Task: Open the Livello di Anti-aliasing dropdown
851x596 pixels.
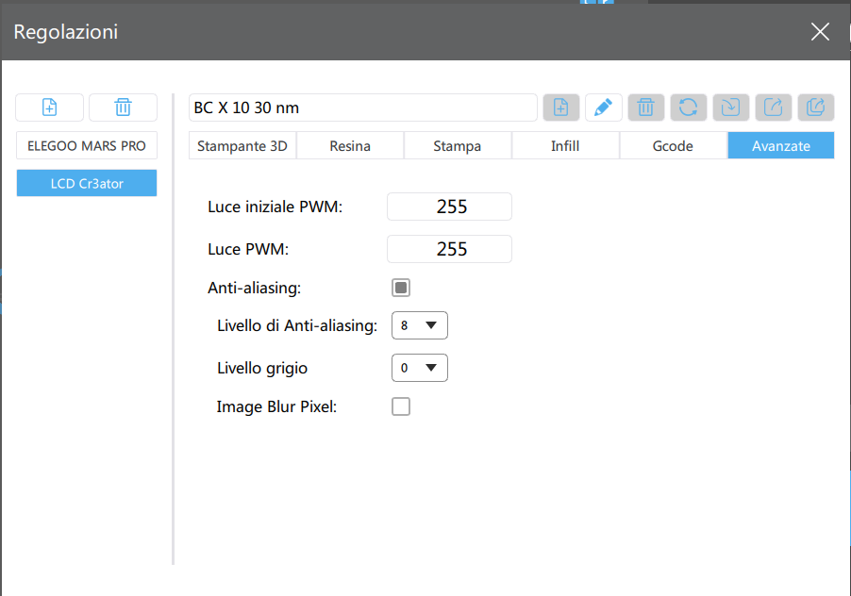Action: pos(420,325)
